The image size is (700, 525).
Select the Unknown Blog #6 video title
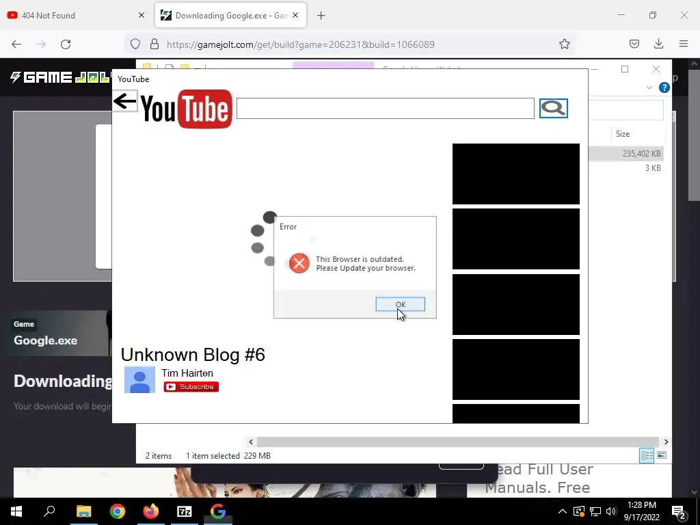coord(193,355)
